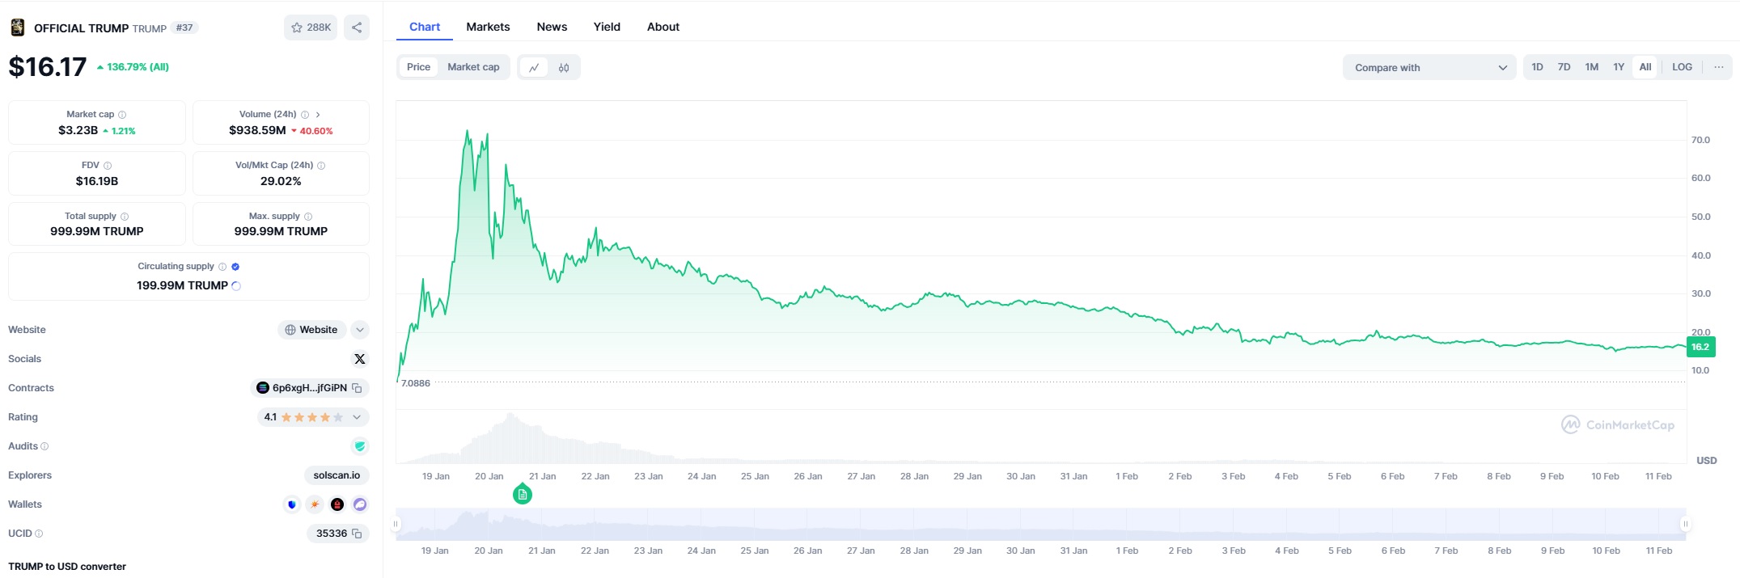Click the FDV info icon
The width and height of the screenshot is (1740, 578).
tap(108, 166)
